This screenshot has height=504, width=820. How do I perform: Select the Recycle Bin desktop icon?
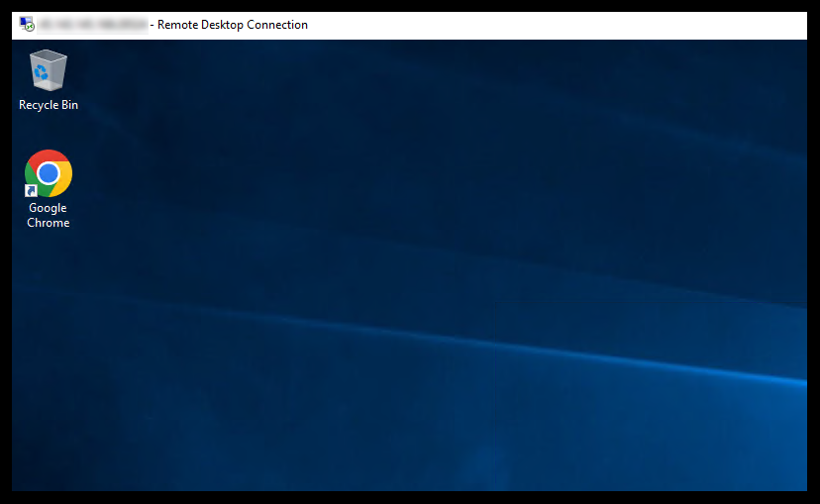[x=49, y=70]
